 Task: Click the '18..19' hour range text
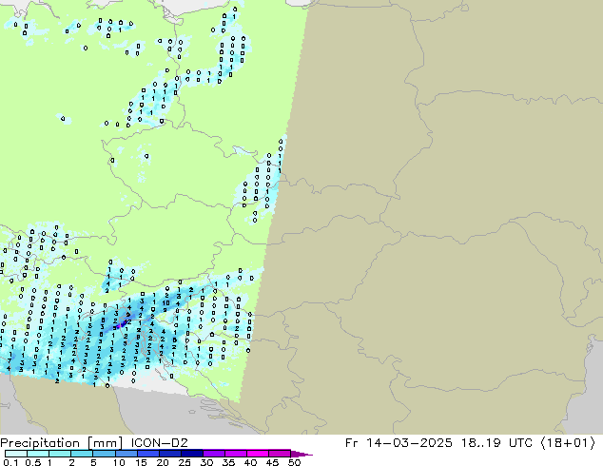tap(481, 442)
